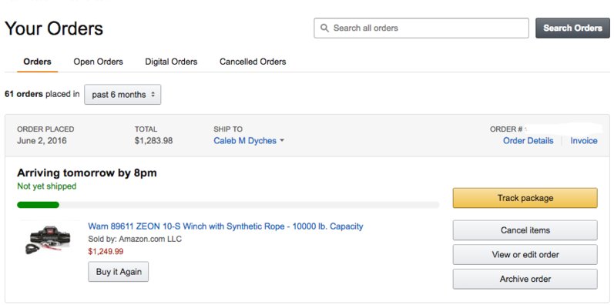Click the Not yet shipped status text
614x305 pixels.
(x=46, y=186)
